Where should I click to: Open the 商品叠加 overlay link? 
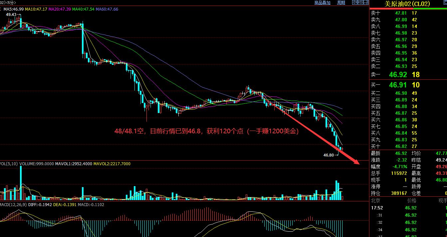[x=322, y=3]
